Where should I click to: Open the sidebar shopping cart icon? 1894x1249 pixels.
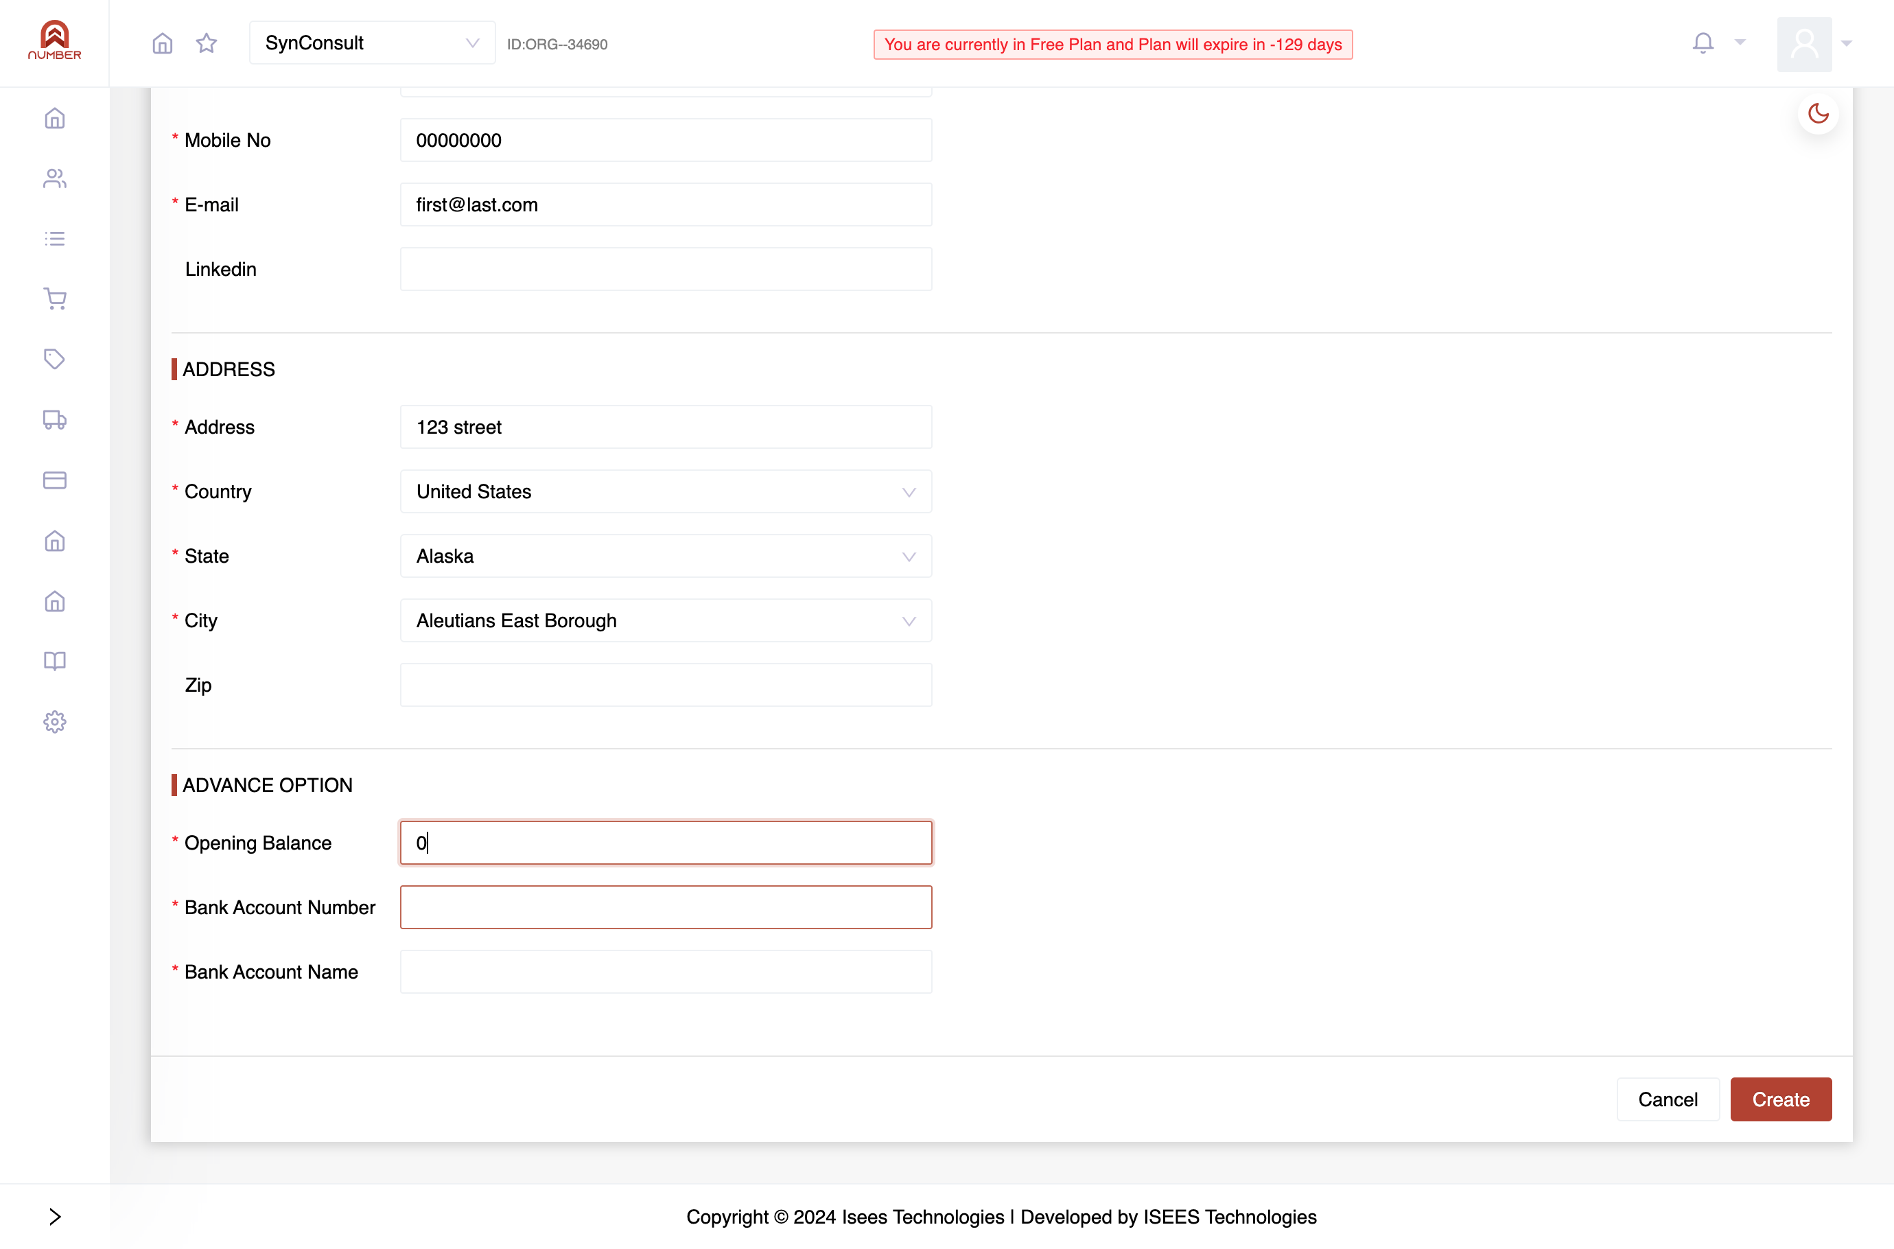(x=54, y=299)
